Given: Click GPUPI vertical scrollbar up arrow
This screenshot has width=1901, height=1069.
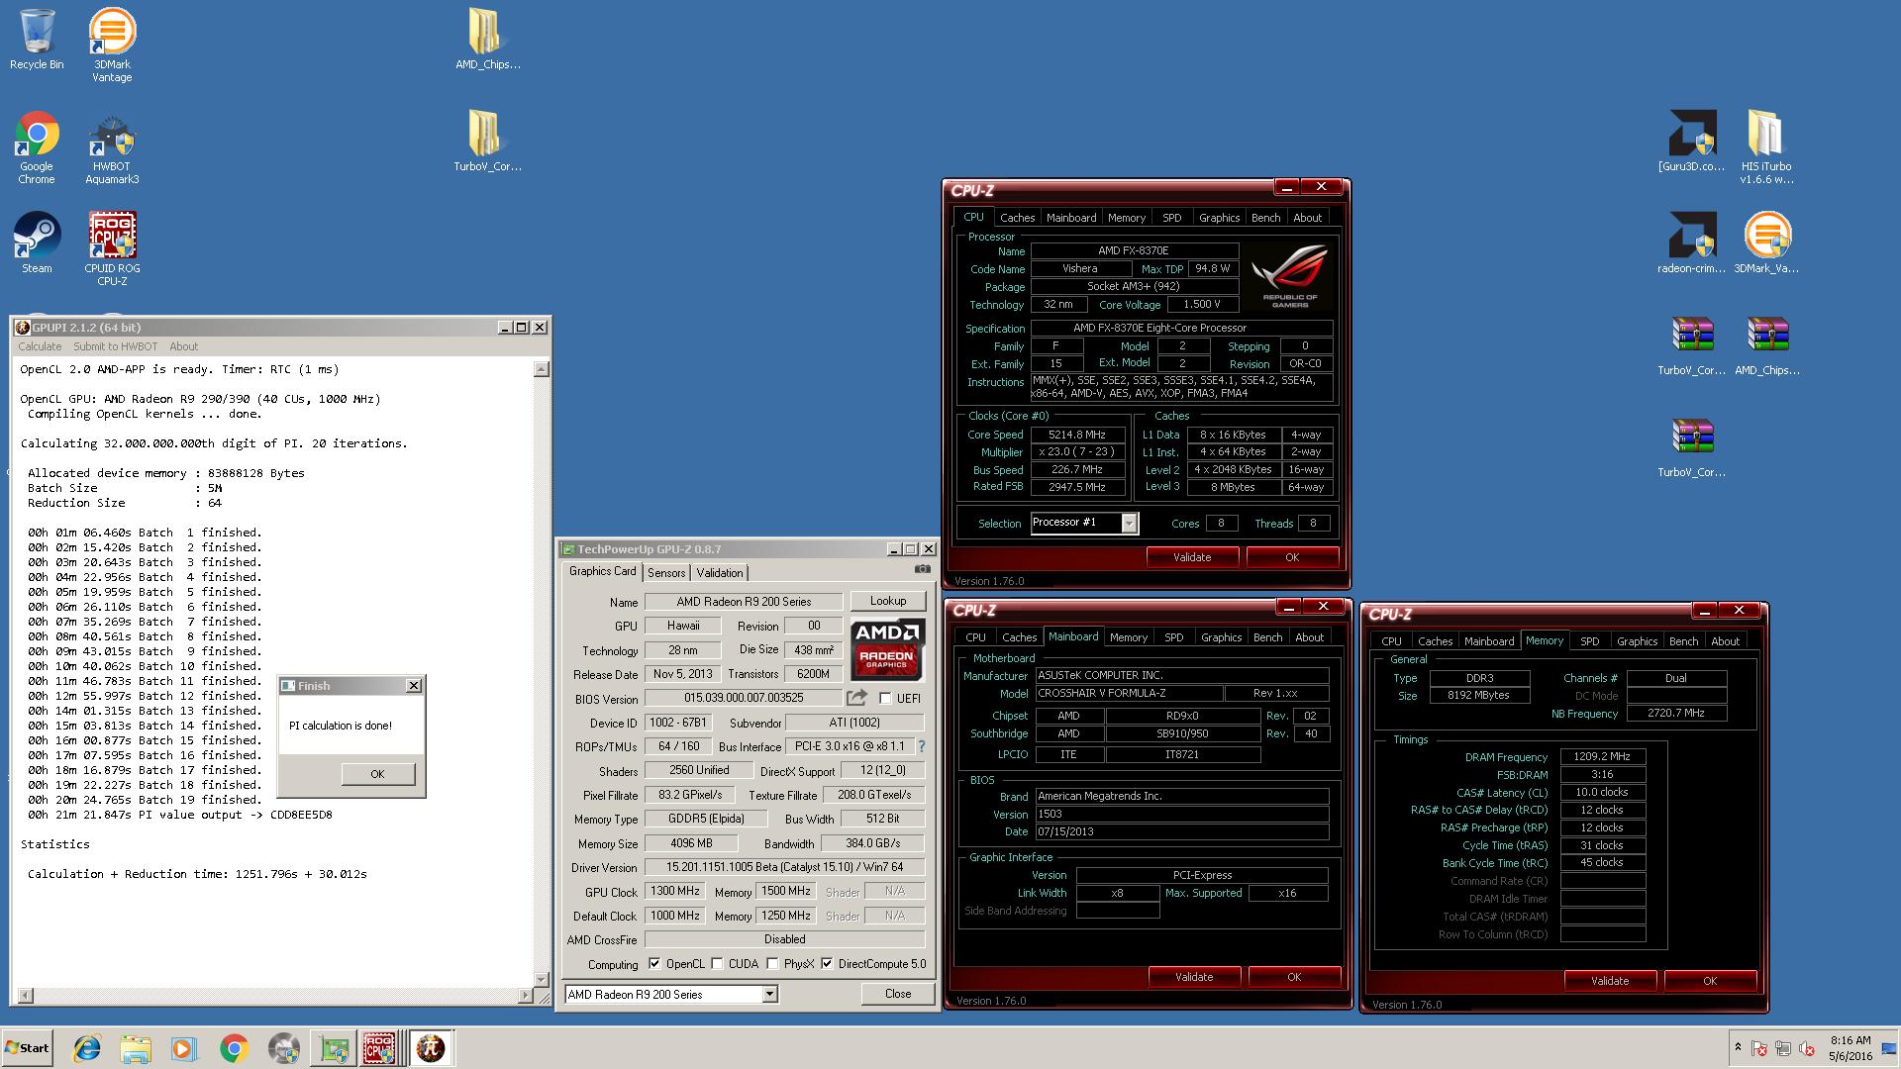Looking at the screenshot, I should tap(541, 369).
